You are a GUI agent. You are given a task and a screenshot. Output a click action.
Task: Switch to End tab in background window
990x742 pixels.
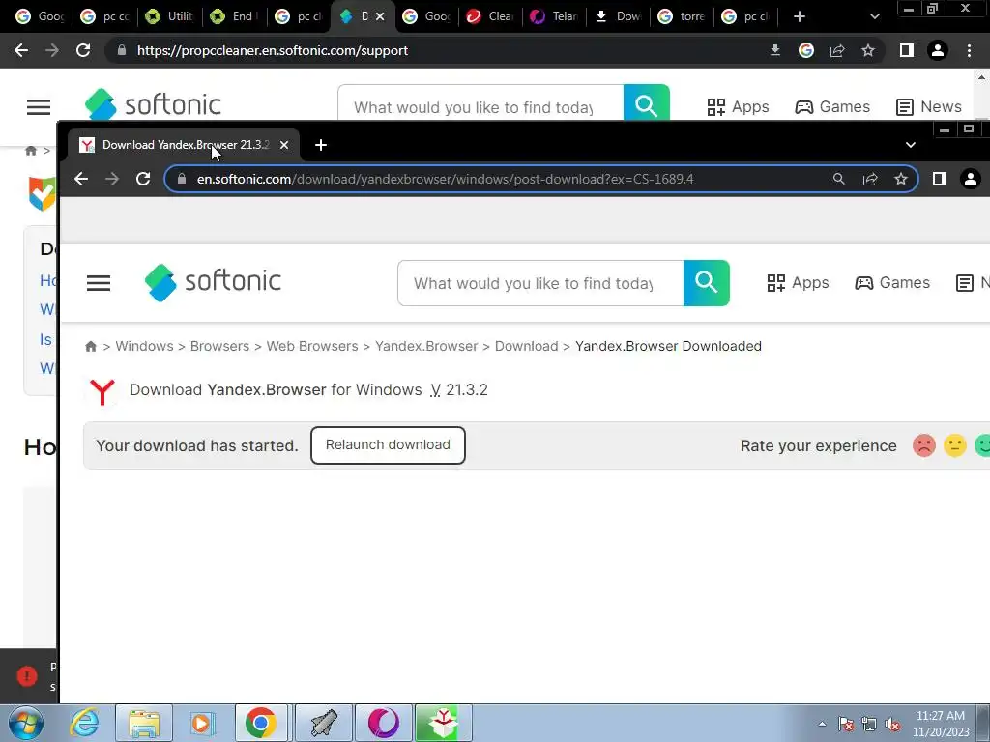click(x=234, y=16)
